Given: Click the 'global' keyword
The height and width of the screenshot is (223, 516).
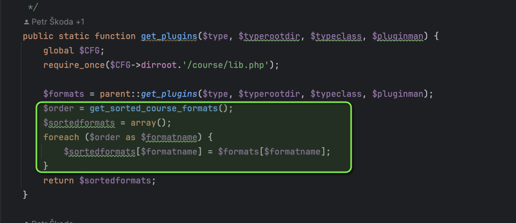Looking at the screenshot, I should [x=58, y=51].
